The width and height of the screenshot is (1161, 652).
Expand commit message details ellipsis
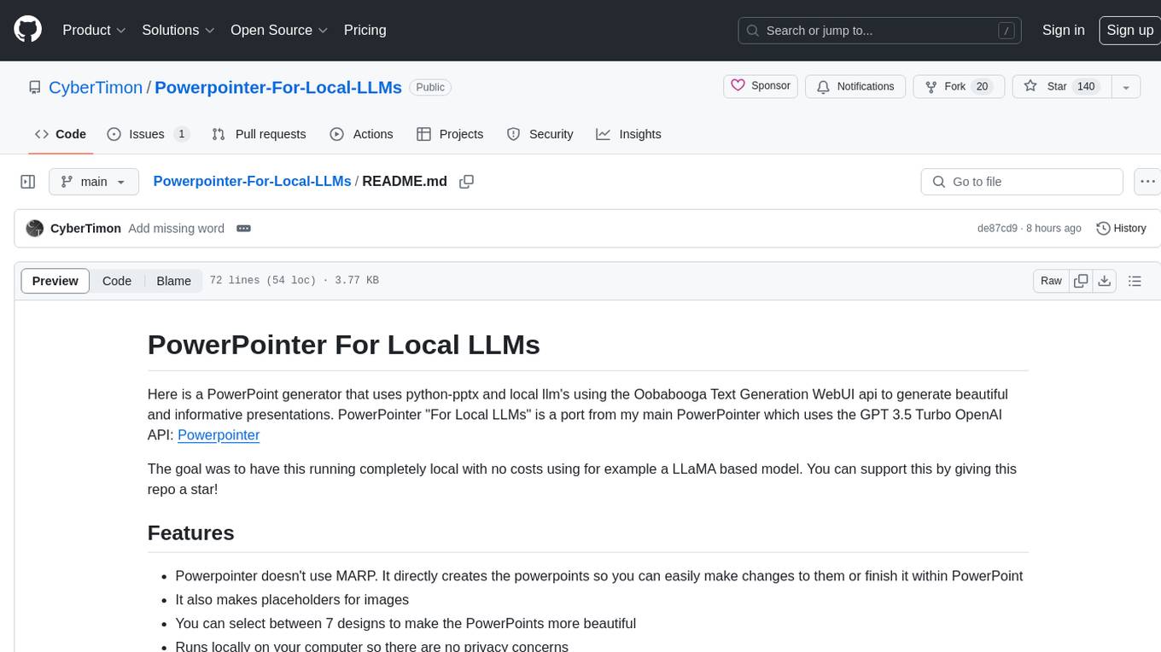click(x=243, y=229)
